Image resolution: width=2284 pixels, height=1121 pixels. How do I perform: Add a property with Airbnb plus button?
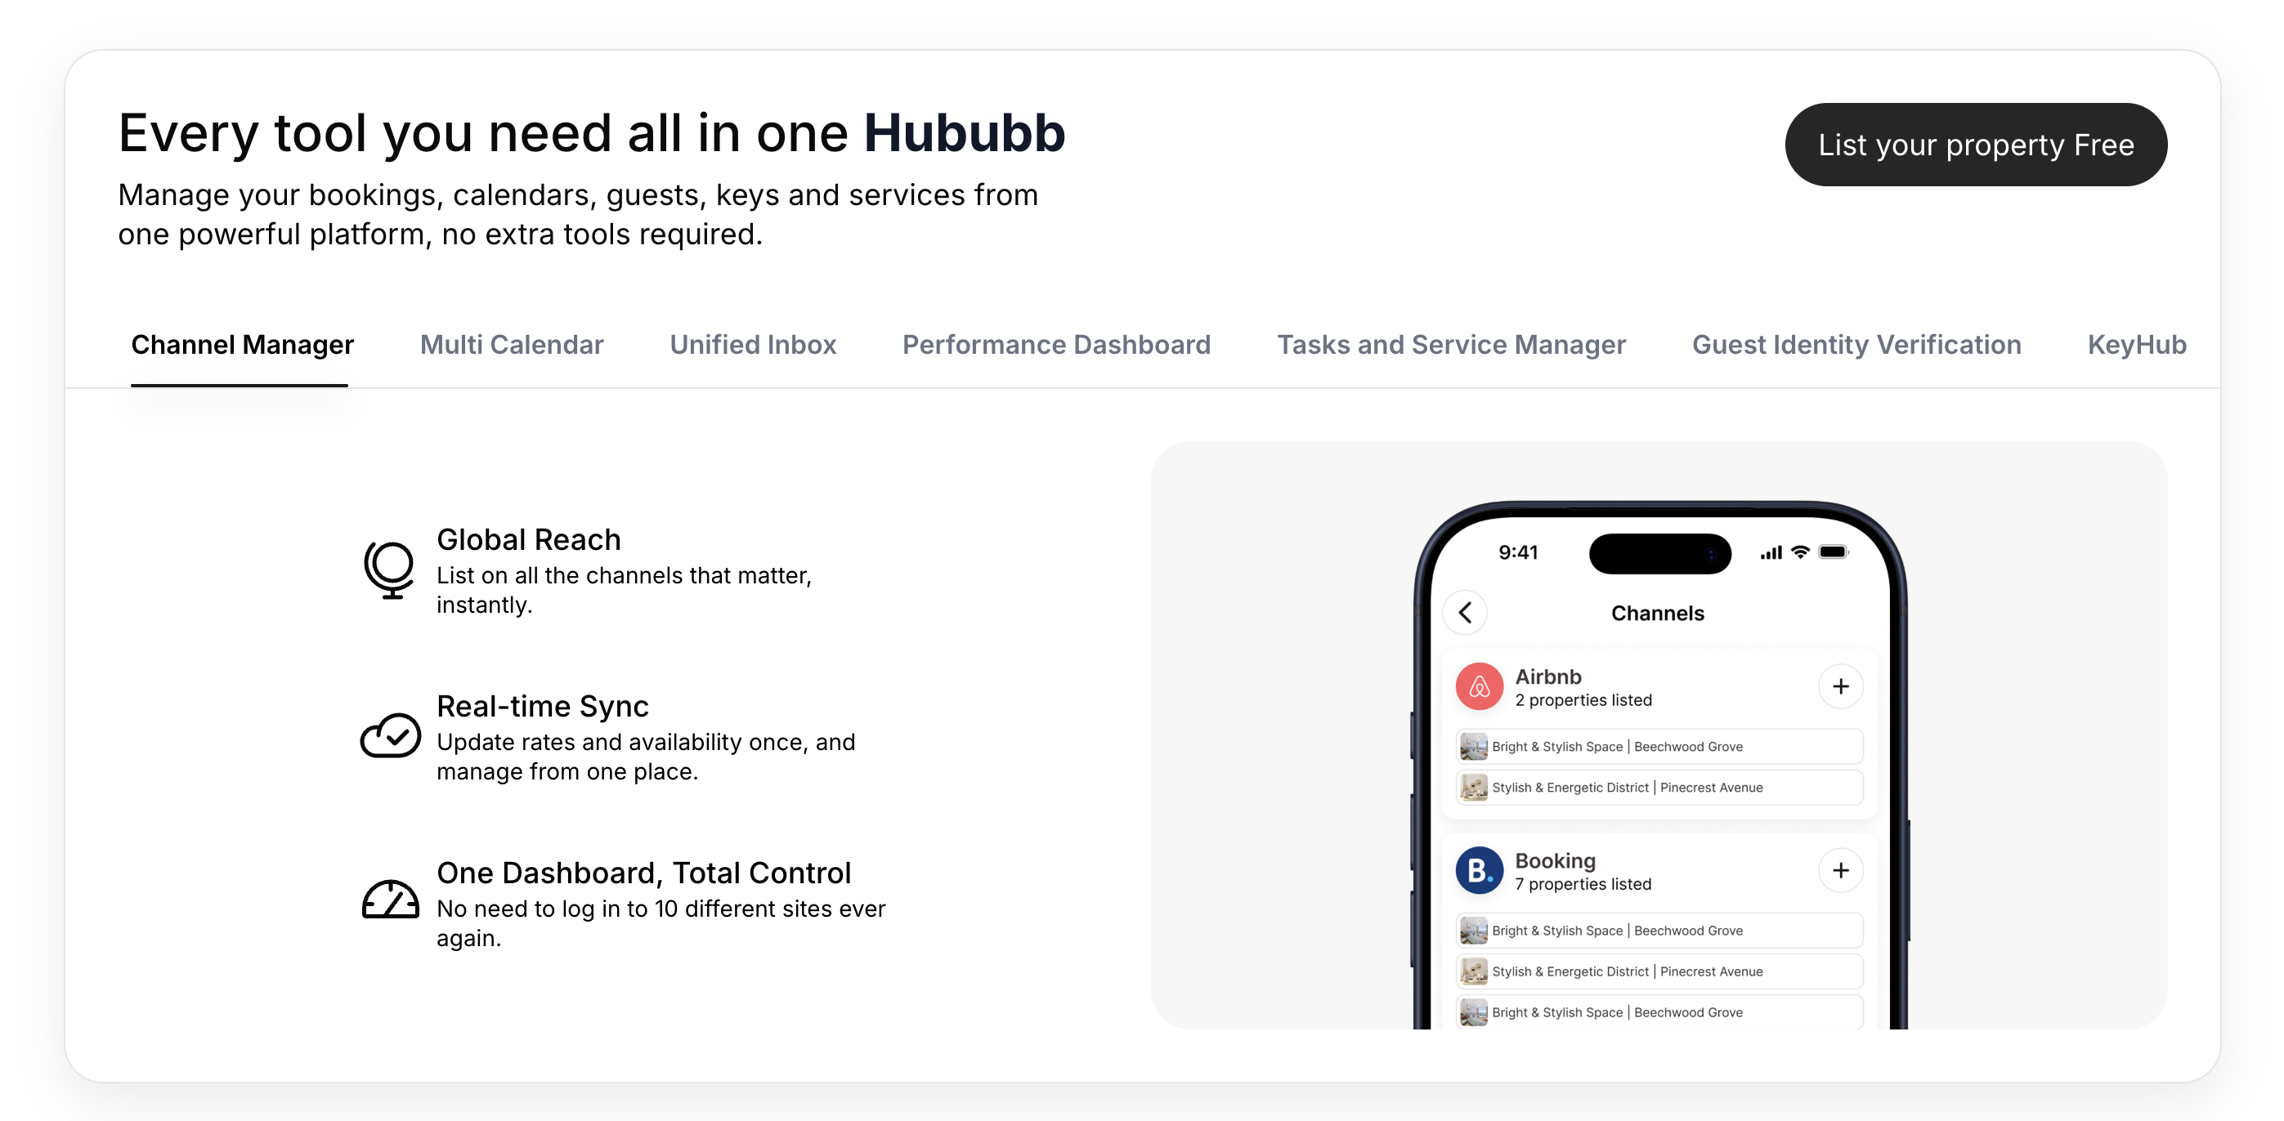[1840, 687]
